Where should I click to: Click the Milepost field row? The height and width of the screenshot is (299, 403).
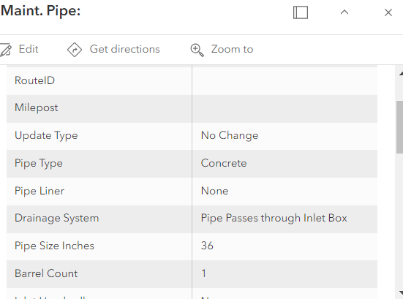[x=192, y=108]
